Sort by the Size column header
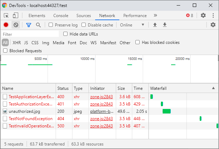 pos(124,88)
